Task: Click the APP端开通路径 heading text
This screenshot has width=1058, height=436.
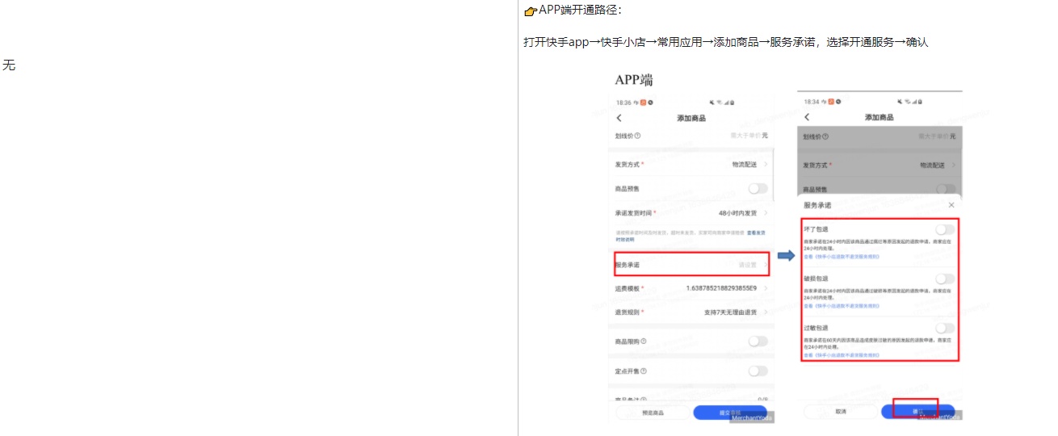Action: coord(581,10)
